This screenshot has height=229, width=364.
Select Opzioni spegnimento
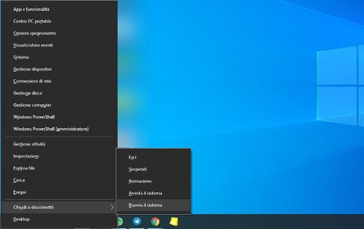point(59,33)
